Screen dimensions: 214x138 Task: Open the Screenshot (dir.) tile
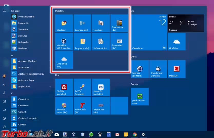(119, 42)
